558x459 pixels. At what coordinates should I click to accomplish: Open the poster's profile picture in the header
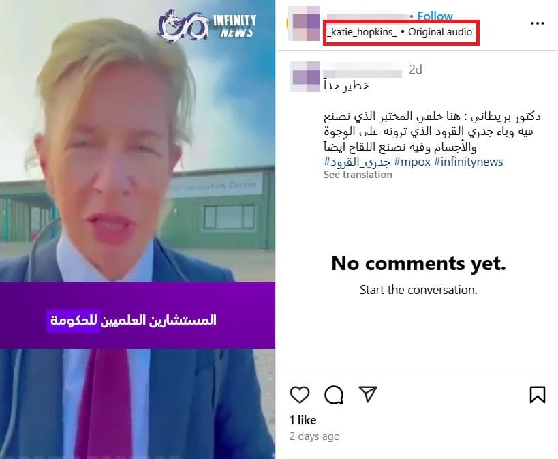pyautogui.click(x=304, y=23)
